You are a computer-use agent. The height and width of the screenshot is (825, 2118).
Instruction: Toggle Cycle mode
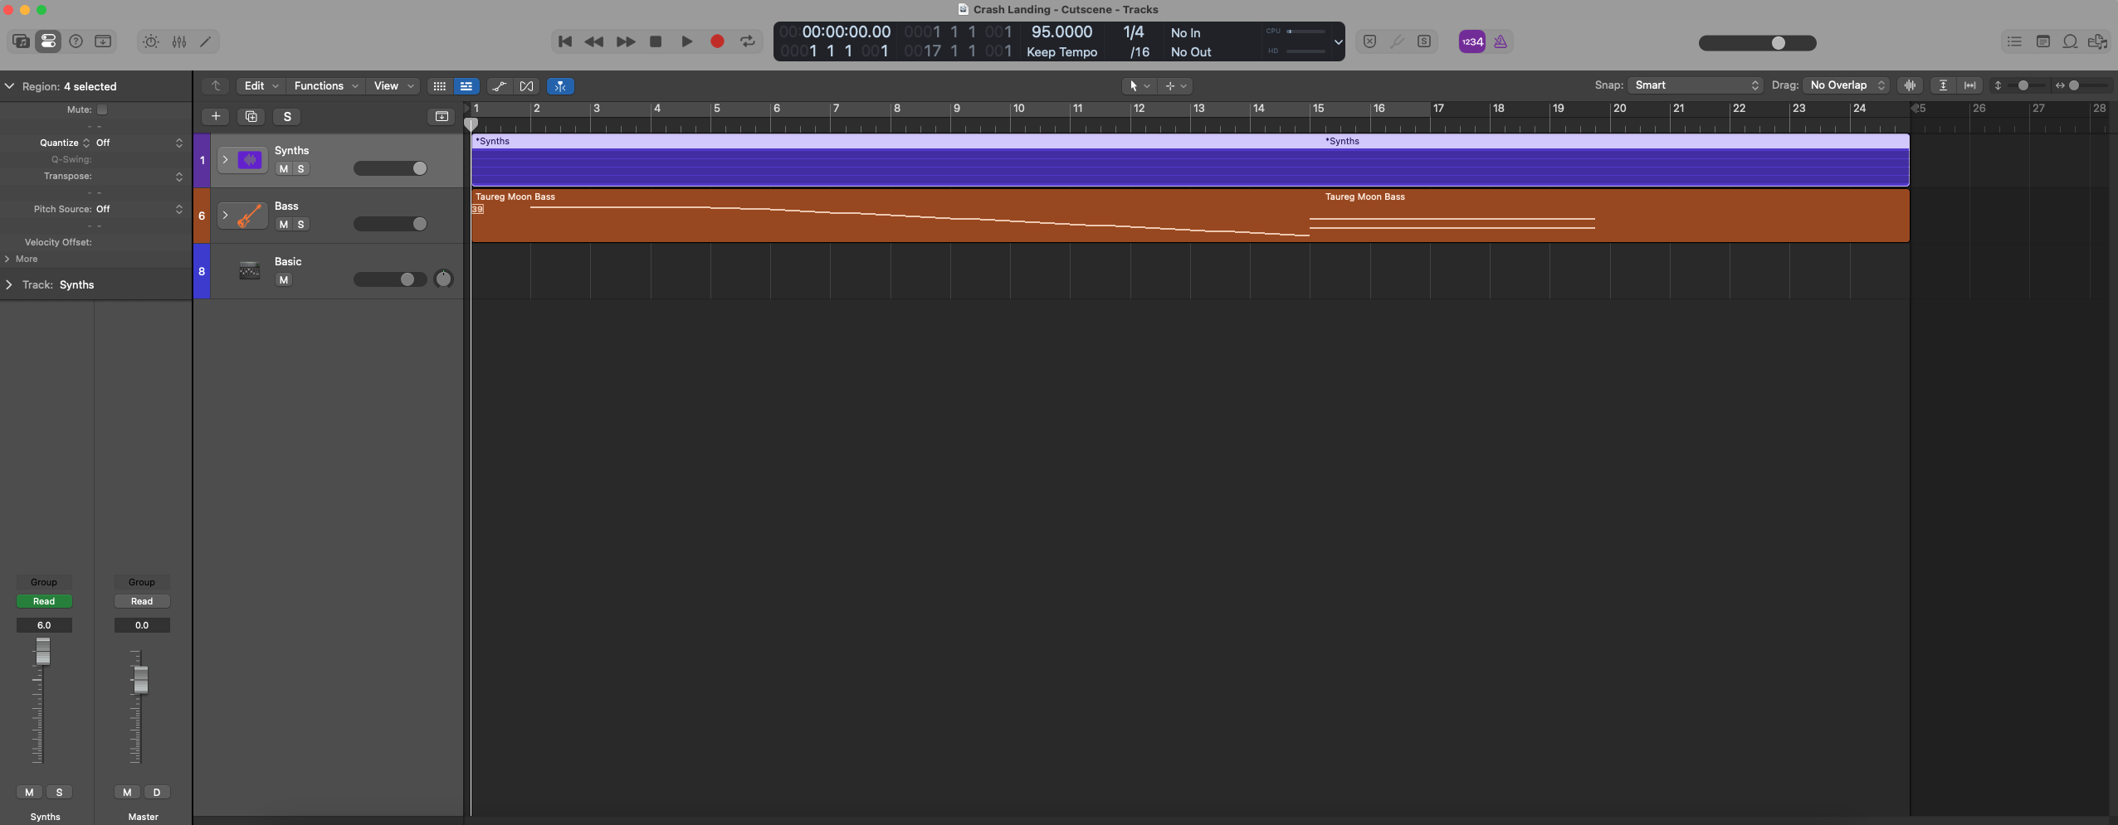[748, 41]
